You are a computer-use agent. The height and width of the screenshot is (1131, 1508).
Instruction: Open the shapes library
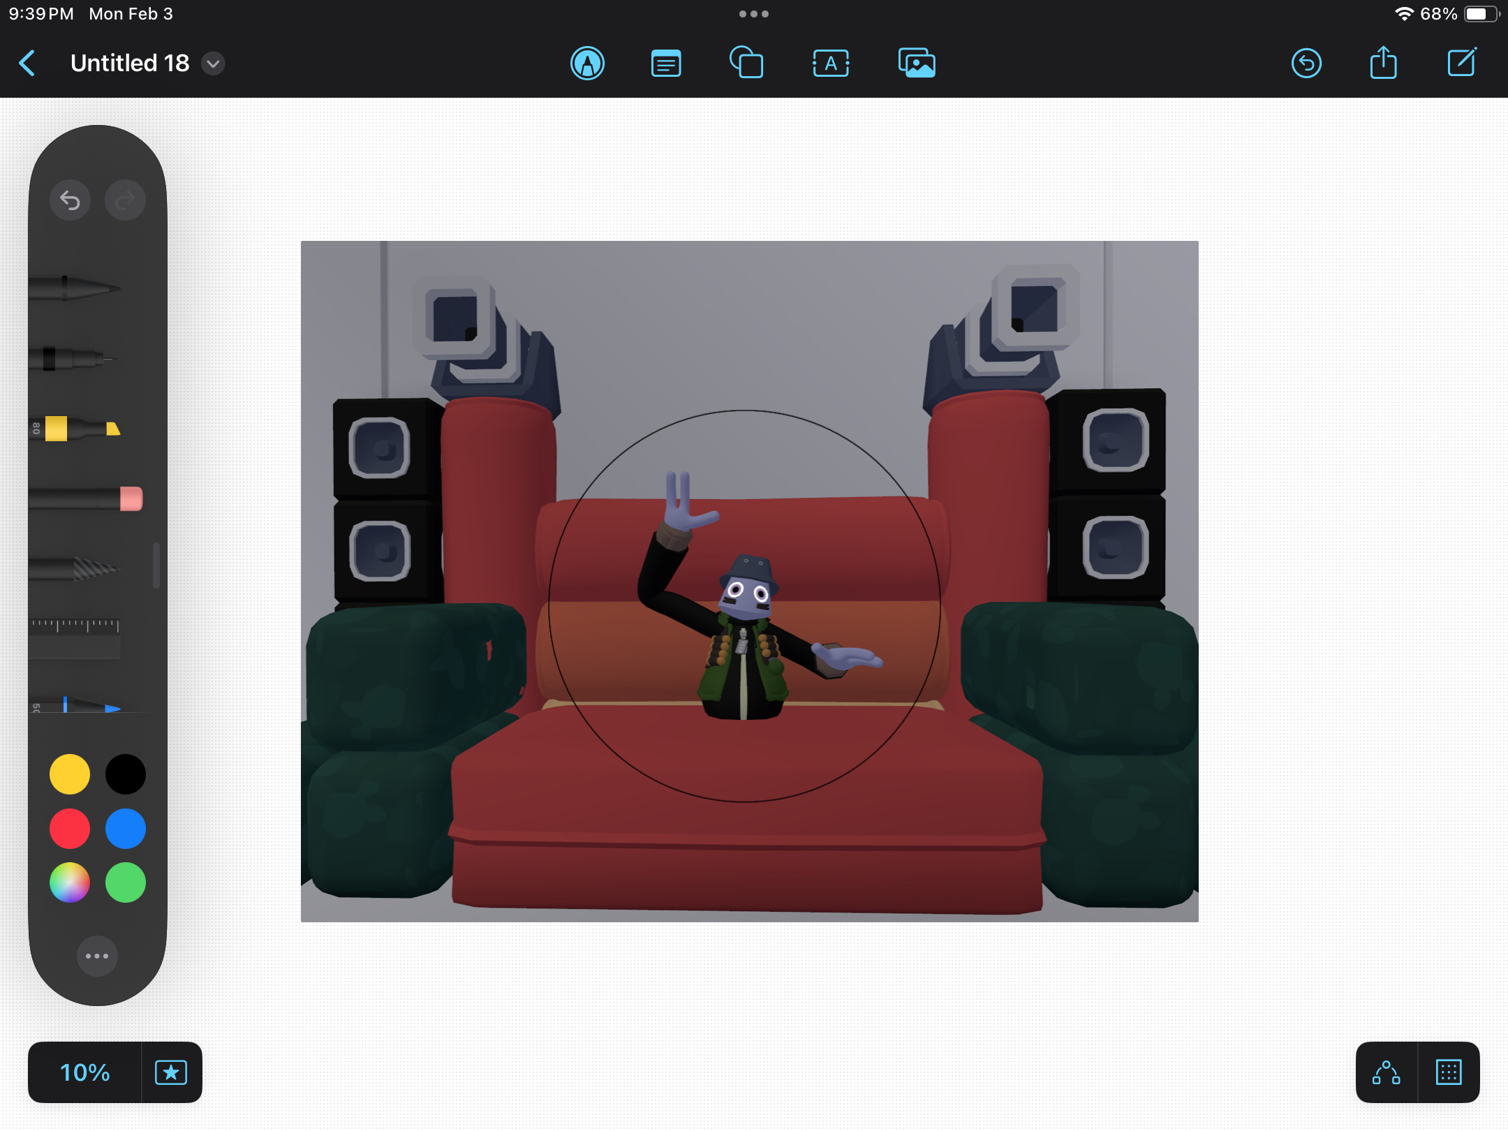pyautogui.click(x=746, y=63)
